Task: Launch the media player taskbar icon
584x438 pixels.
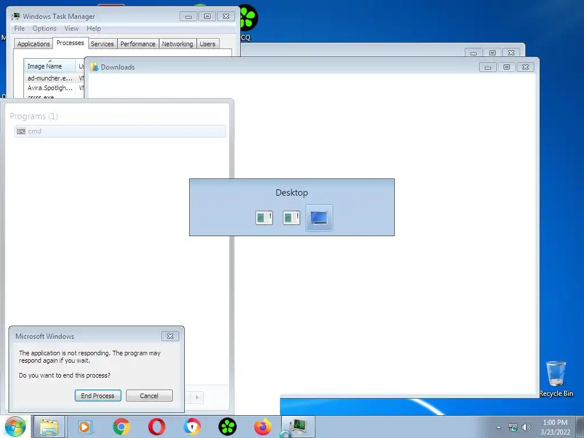Action: point(85,427)
